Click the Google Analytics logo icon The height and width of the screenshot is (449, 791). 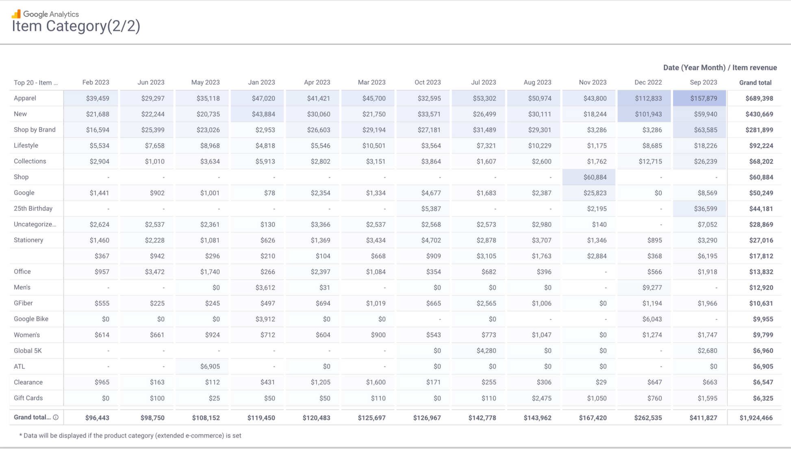click(x=16, y=14)
